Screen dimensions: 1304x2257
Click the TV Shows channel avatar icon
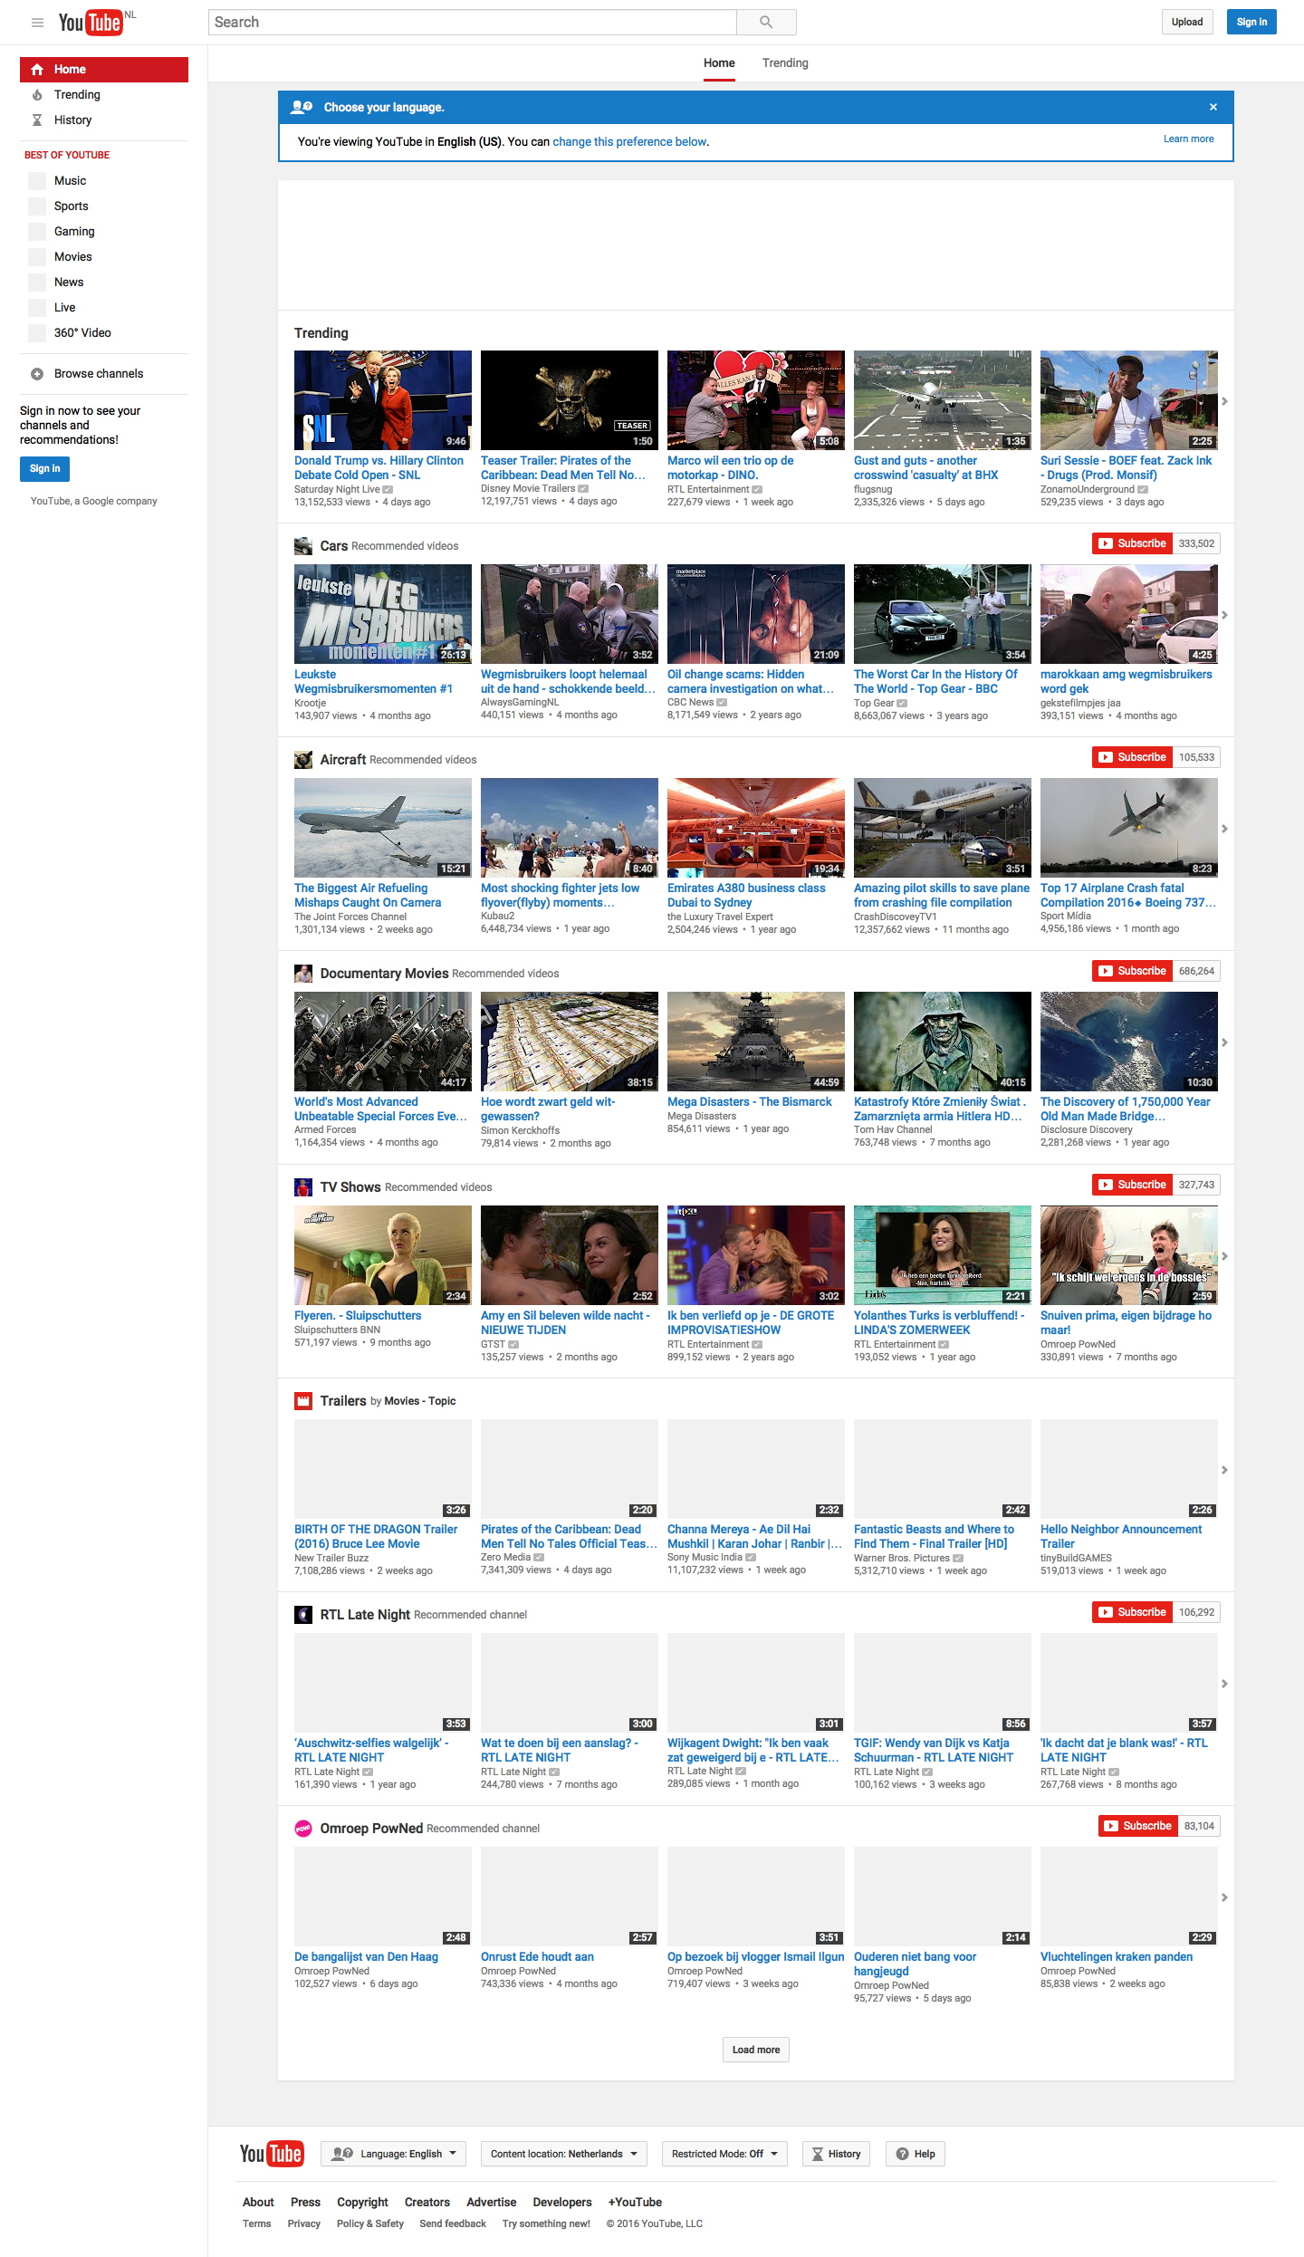pos(303,1187)
